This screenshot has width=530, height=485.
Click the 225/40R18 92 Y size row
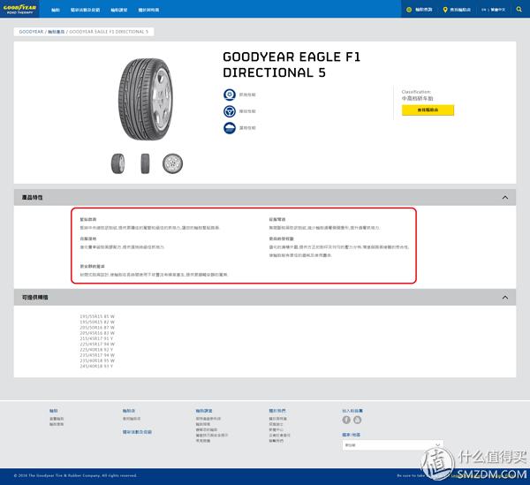point(96,350)
